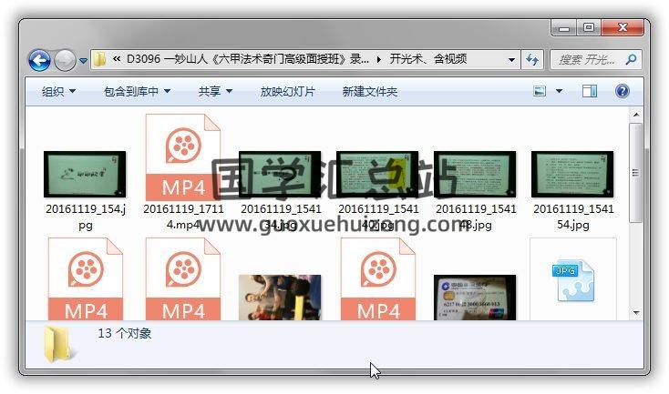Select second MP4 icon in second row

coord(183,279)
